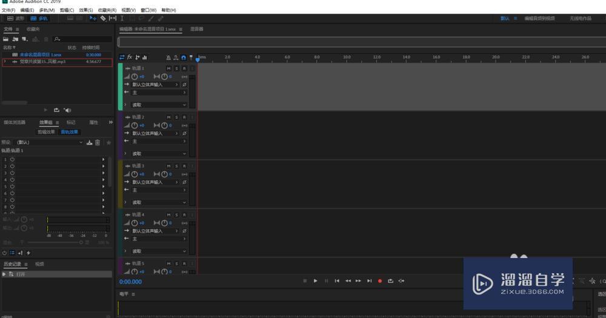Switch to 波形 waveform view
This screenshot has height=318, width=606.
click(16, 18)
